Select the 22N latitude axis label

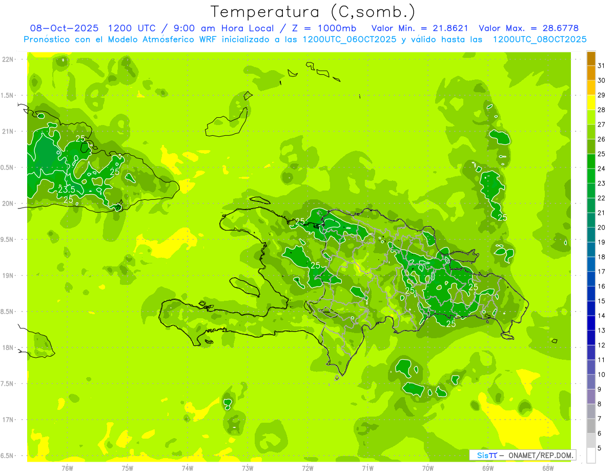point(8,59)
